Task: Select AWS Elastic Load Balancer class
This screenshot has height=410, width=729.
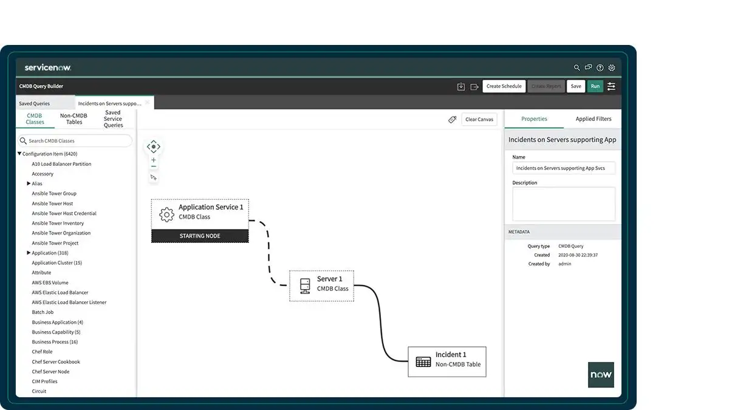Action: point(60,293)
